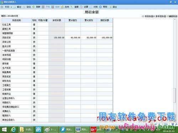Click the 试算 trial balance toolbar icon
Screen dimensions: 178x133
(82, 7)
